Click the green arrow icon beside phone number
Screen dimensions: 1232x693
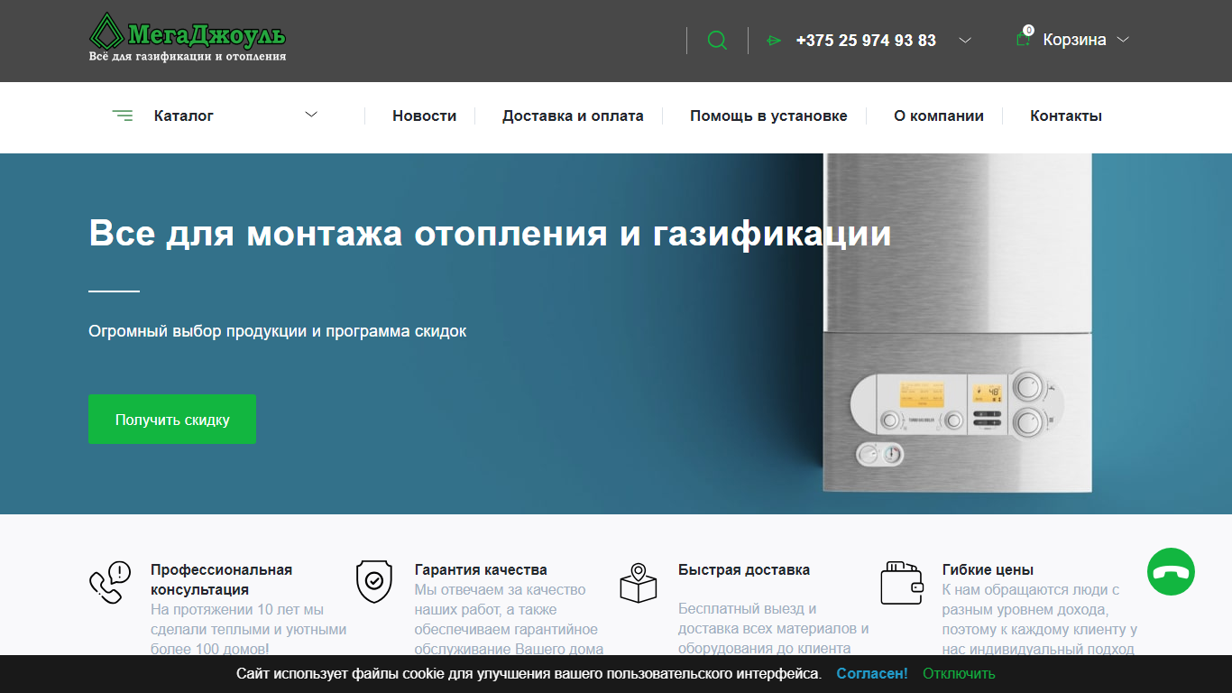(x=773, y=41)
